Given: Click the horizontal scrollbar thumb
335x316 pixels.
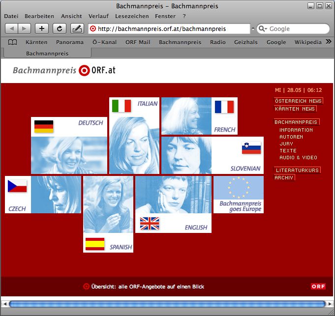Looking at the screenshot, I should 167,304.
